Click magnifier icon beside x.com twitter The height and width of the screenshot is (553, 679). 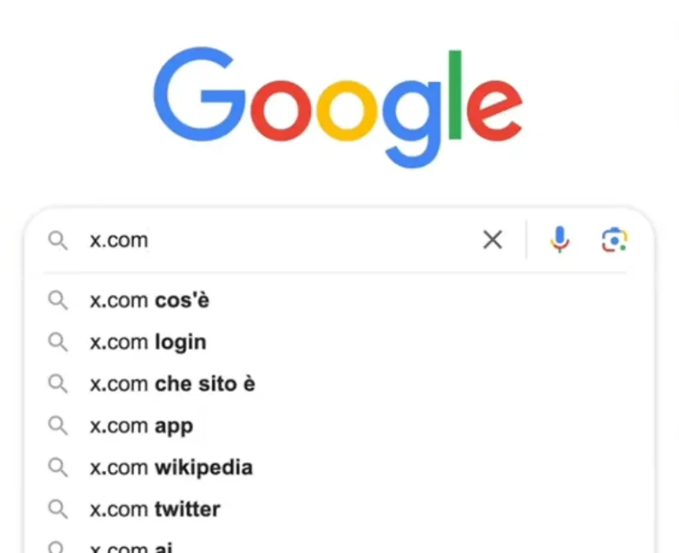click(58, 509)
